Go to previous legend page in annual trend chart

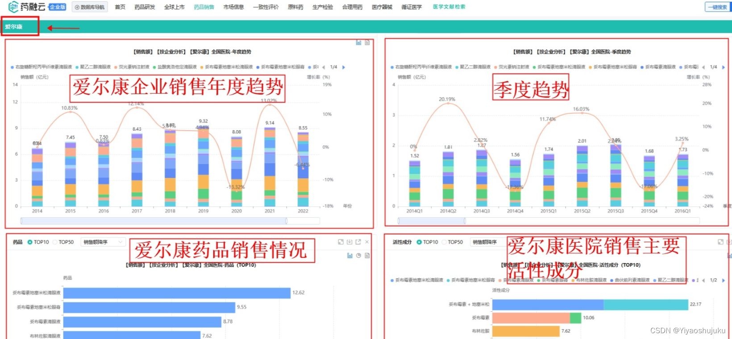pyautogui.click(x=324, y=67)
